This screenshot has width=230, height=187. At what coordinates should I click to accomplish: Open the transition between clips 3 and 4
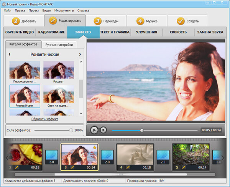coord(107,157)
